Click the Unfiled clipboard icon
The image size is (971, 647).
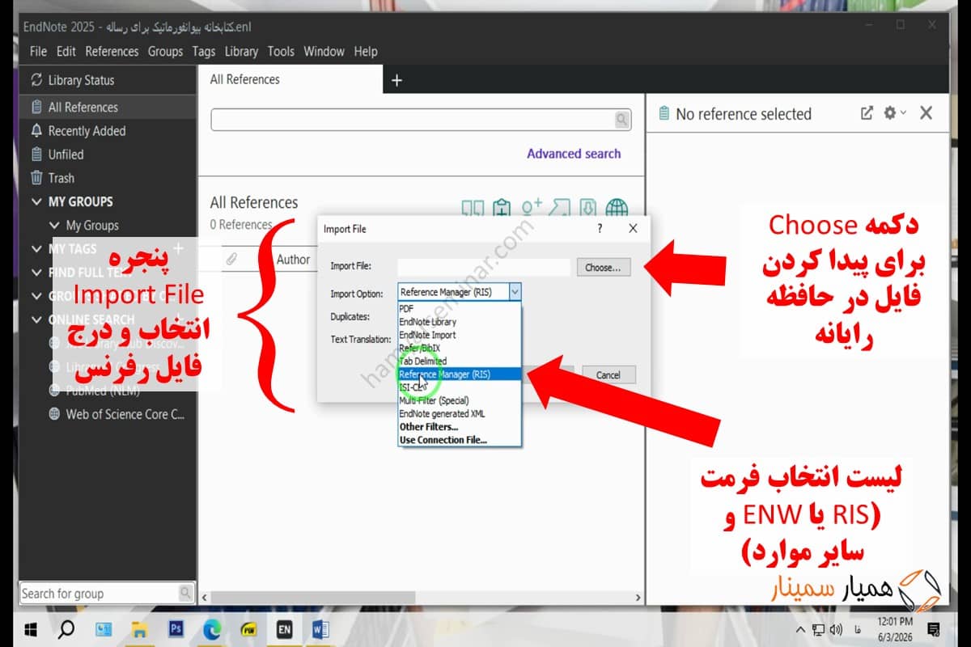click(x=36, y=154)
